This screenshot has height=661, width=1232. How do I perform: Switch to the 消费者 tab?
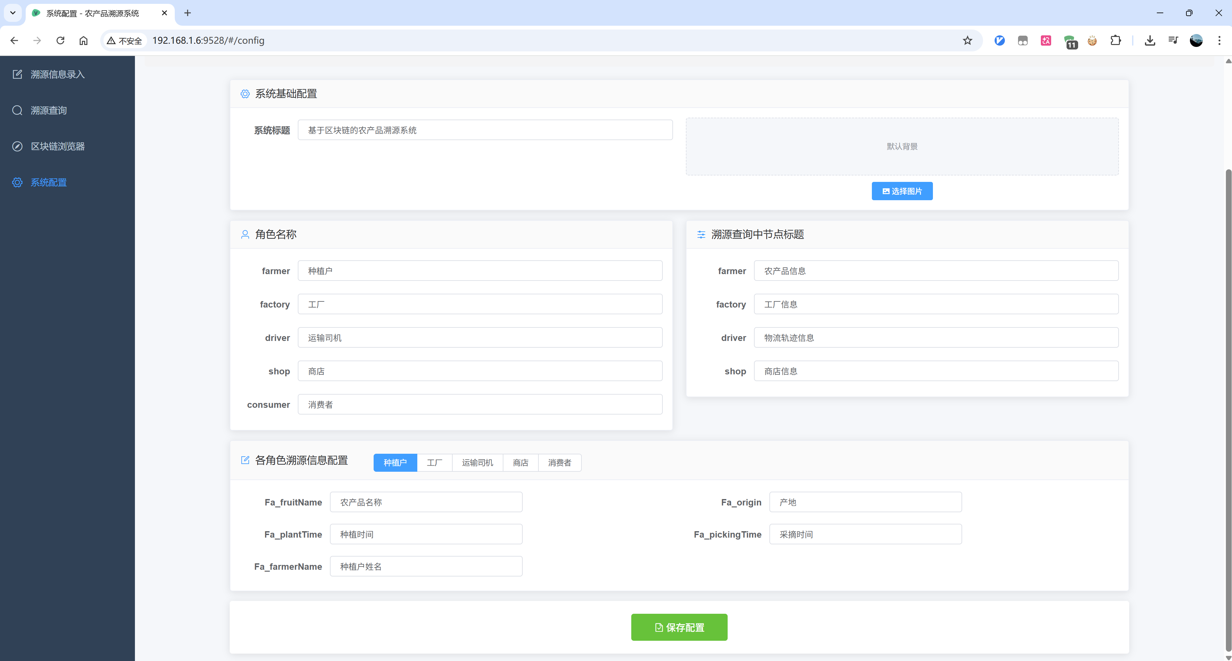(x=560, y=462)
